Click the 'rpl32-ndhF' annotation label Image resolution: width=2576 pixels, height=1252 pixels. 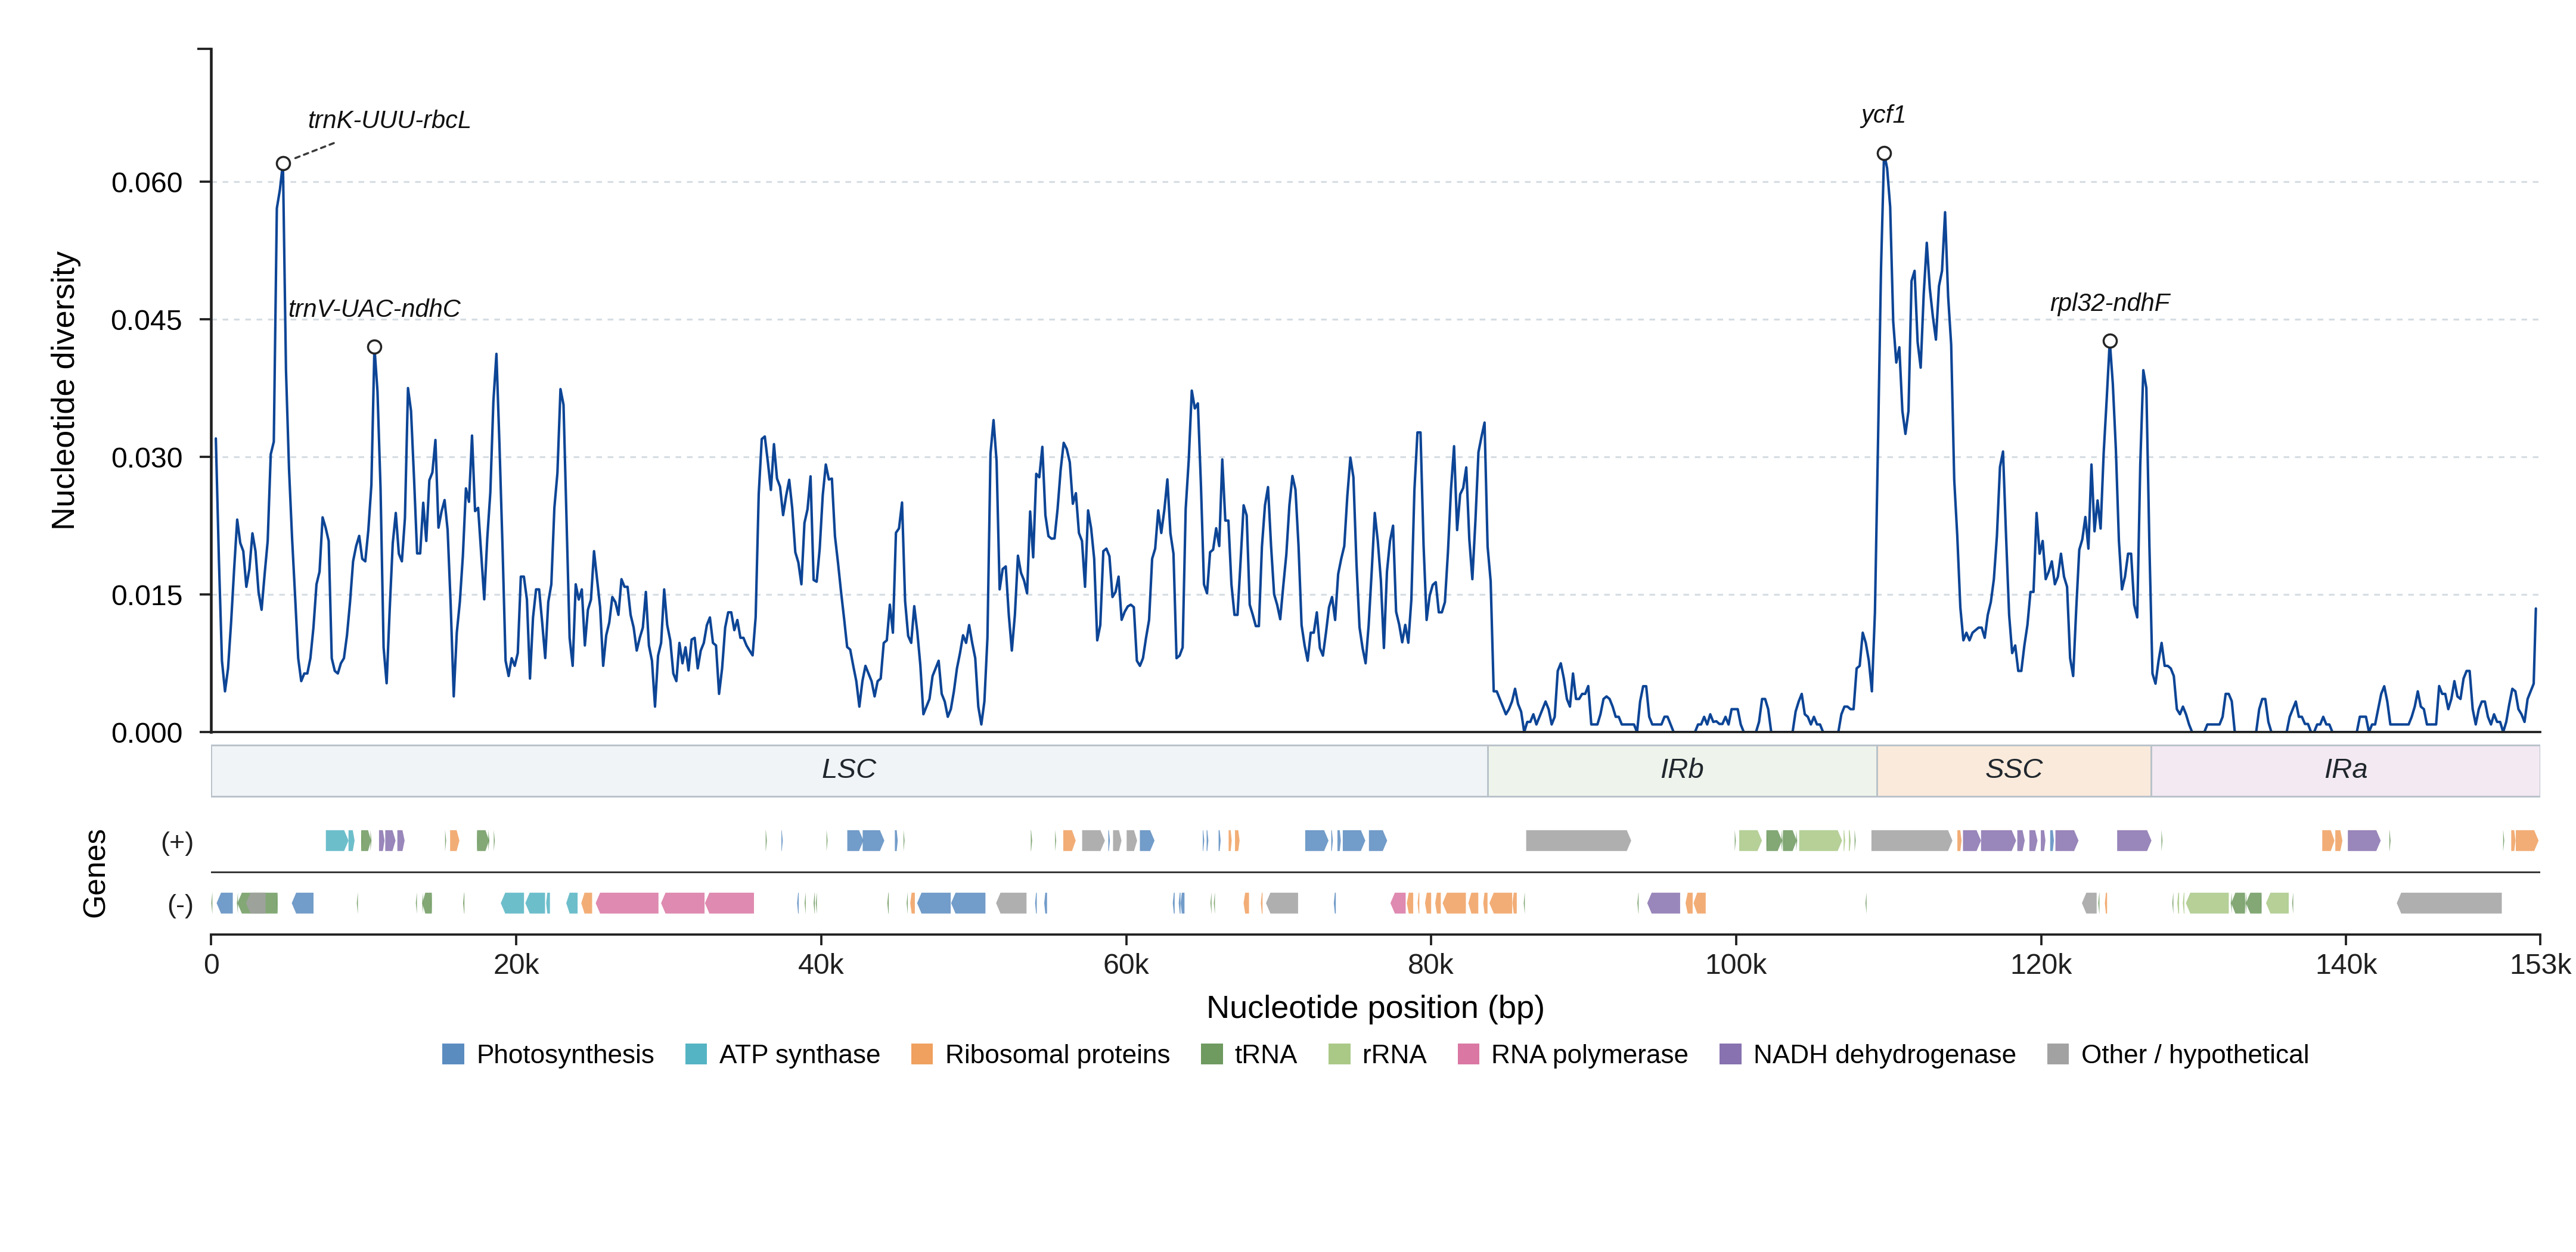[2110, 303]
